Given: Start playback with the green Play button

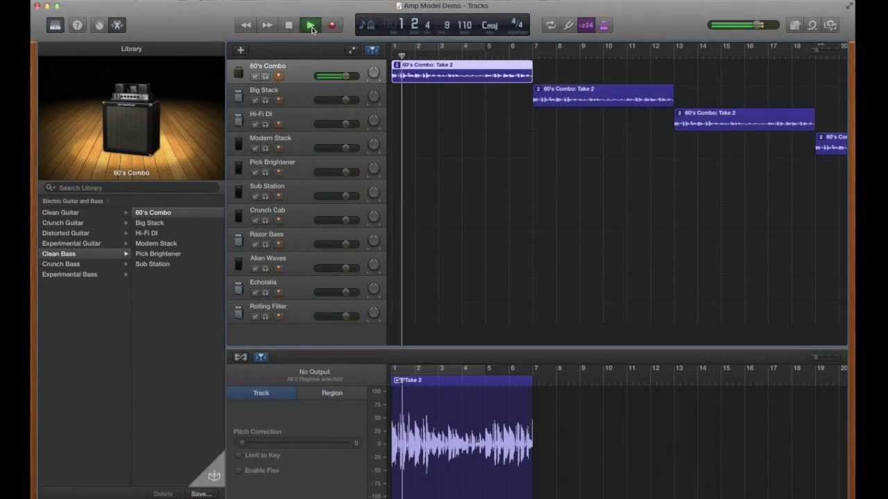Looking at the screenshot, I should pos(310,26).
